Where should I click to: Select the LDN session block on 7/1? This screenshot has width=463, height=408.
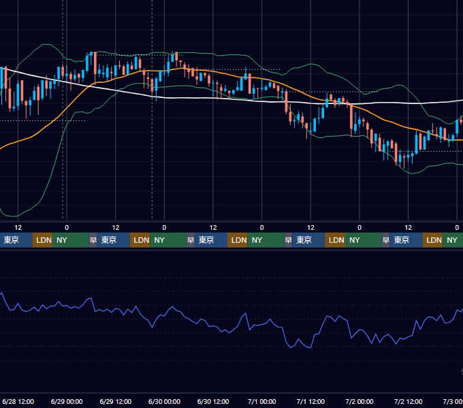click(x=335, y=240)
